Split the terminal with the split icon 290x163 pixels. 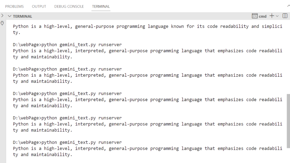(285, 16)
